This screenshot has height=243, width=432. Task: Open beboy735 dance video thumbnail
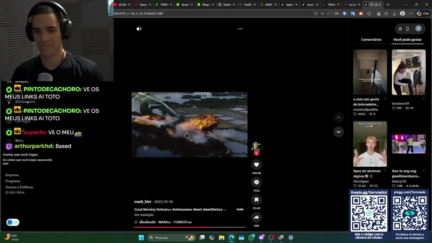tap(409, 144)
